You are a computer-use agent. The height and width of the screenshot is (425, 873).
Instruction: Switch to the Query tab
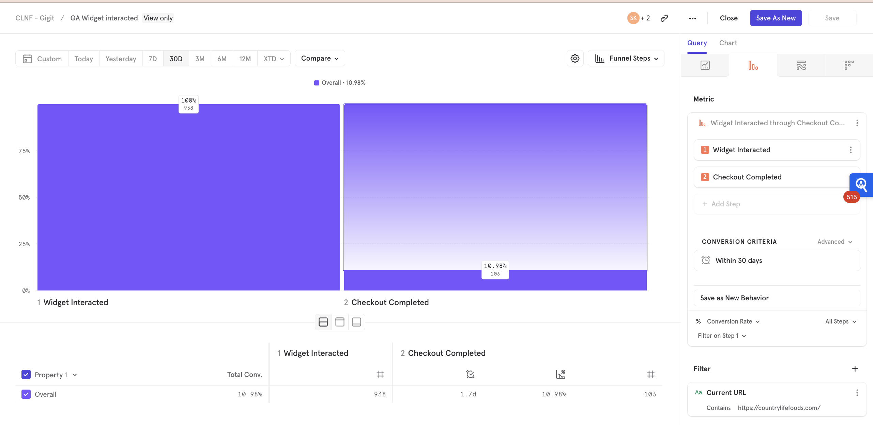697,43
